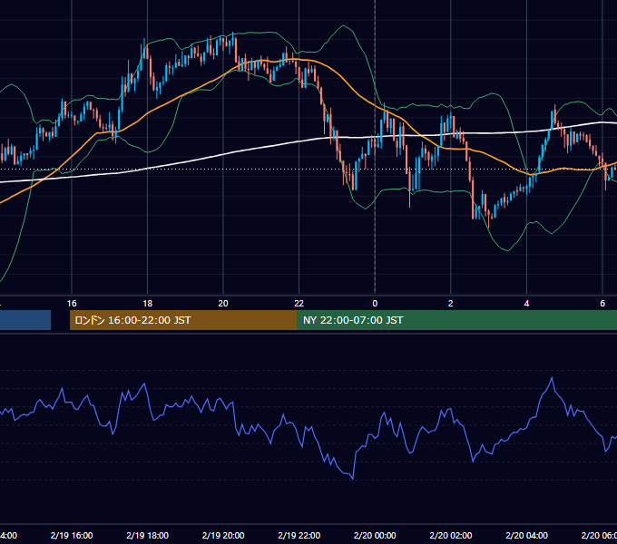Click the 2/20 00:00 time label
The width and height of the screenshot is (617, 544).
coord(375,535)
